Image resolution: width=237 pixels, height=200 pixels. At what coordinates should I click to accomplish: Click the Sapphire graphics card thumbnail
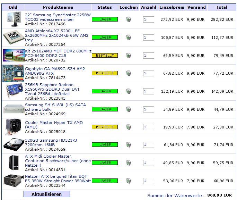(x=15, y=91)
